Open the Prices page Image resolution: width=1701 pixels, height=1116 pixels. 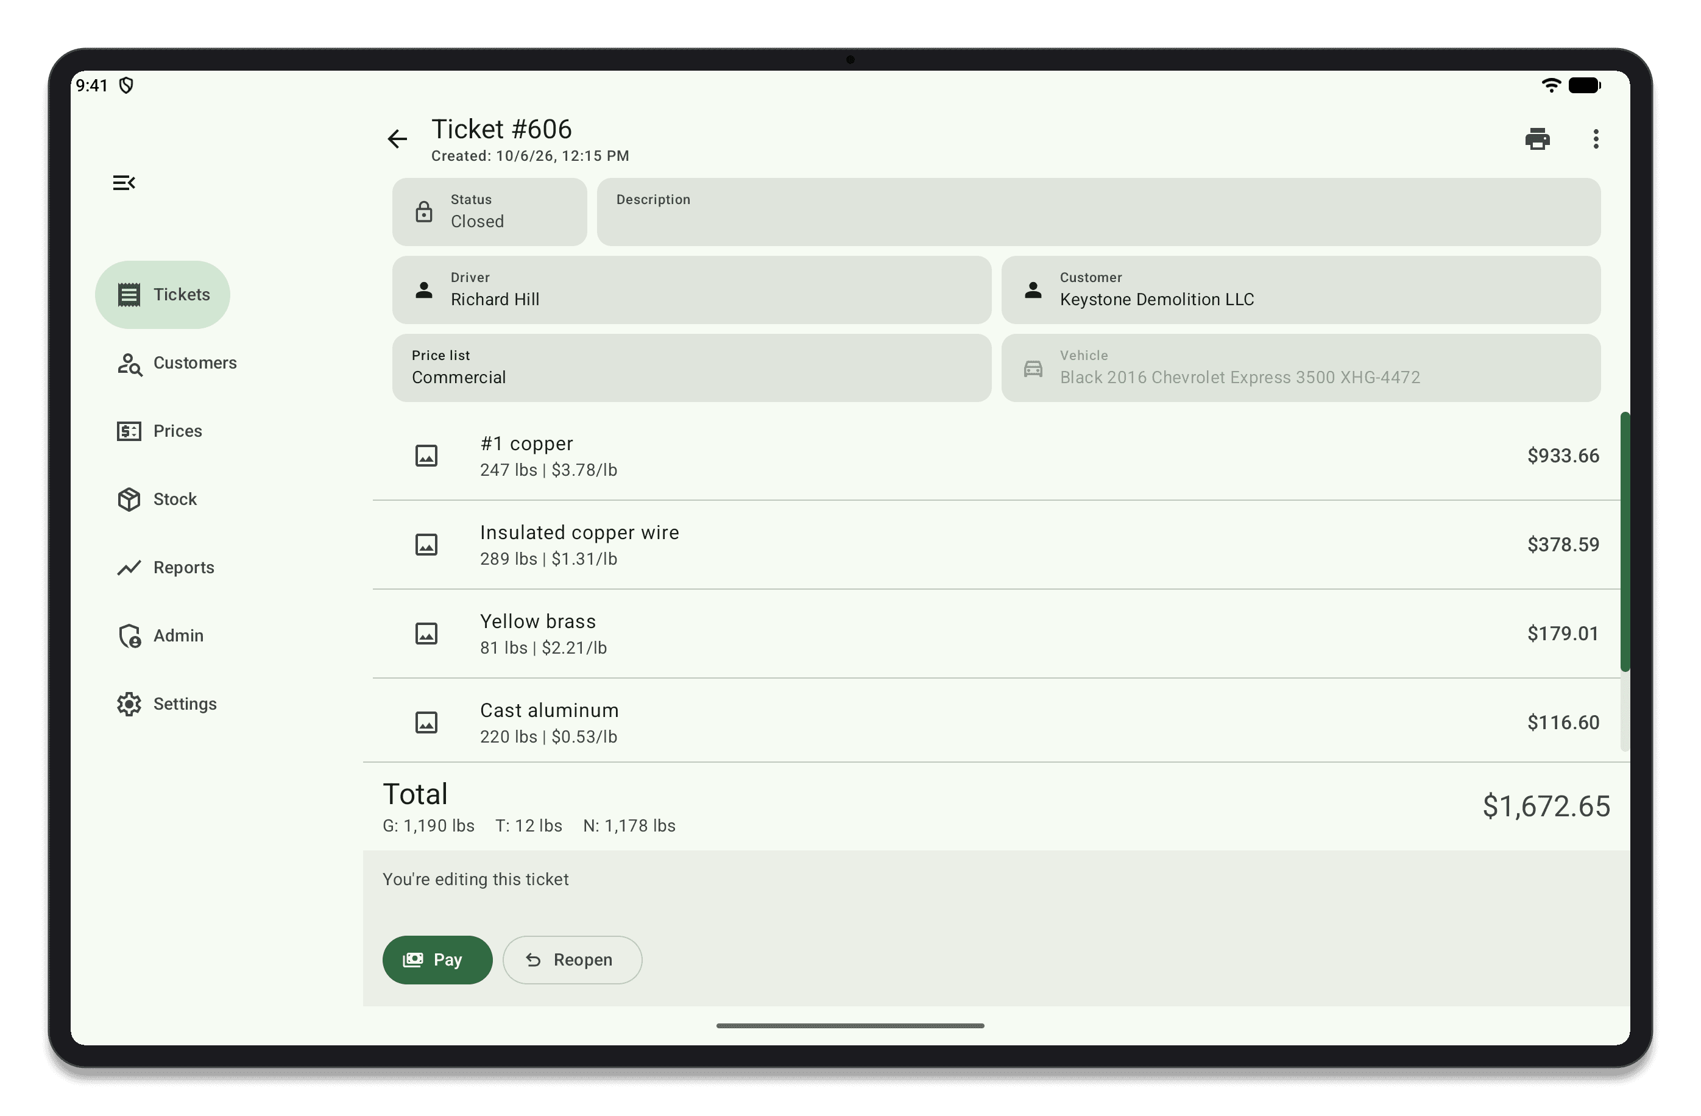[160, 431]
